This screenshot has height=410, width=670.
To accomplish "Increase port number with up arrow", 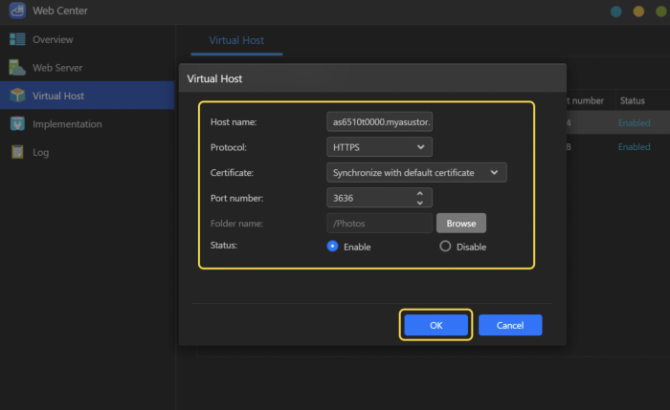I will tap(419, 193).
